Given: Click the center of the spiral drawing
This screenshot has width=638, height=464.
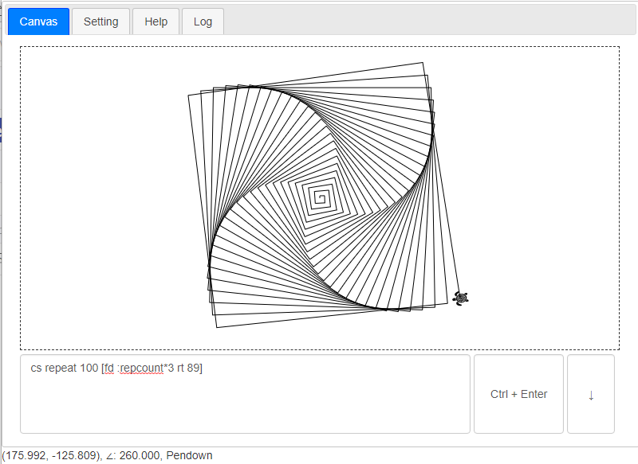Looking at the screenshot, I should coord(321,196).
